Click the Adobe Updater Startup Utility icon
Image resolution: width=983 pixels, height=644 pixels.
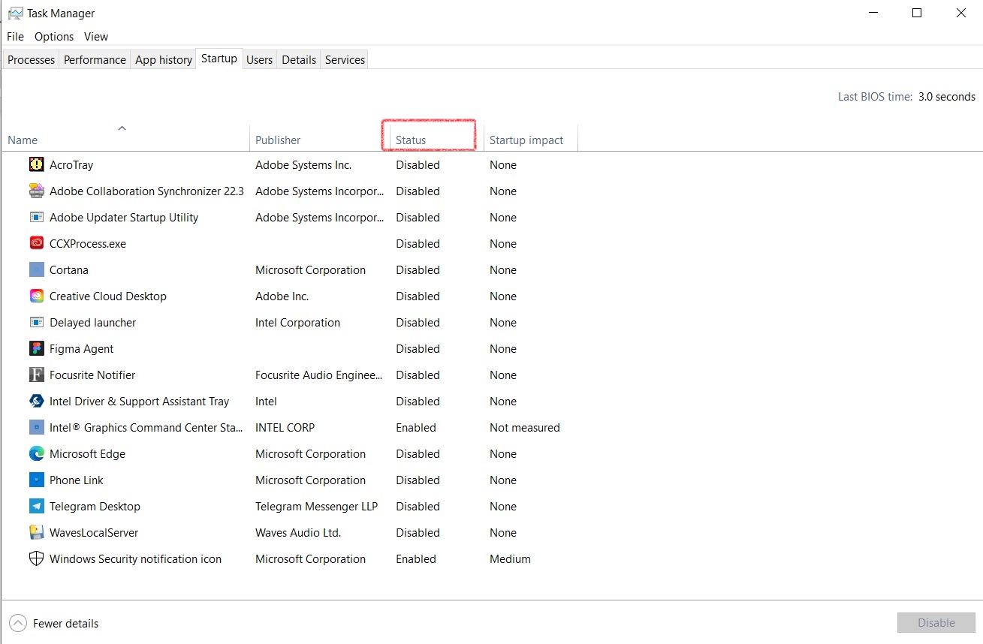point(36,217)
